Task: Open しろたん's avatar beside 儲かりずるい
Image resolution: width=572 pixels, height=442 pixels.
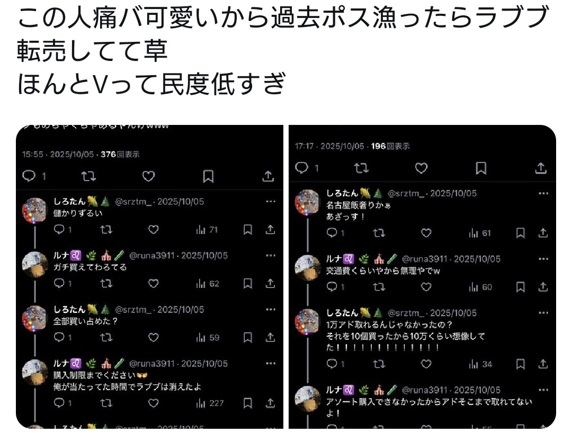Action: point(35,211)
